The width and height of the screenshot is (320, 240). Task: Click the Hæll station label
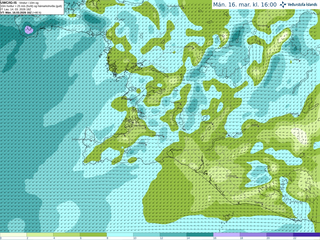(x=226, y=134)
